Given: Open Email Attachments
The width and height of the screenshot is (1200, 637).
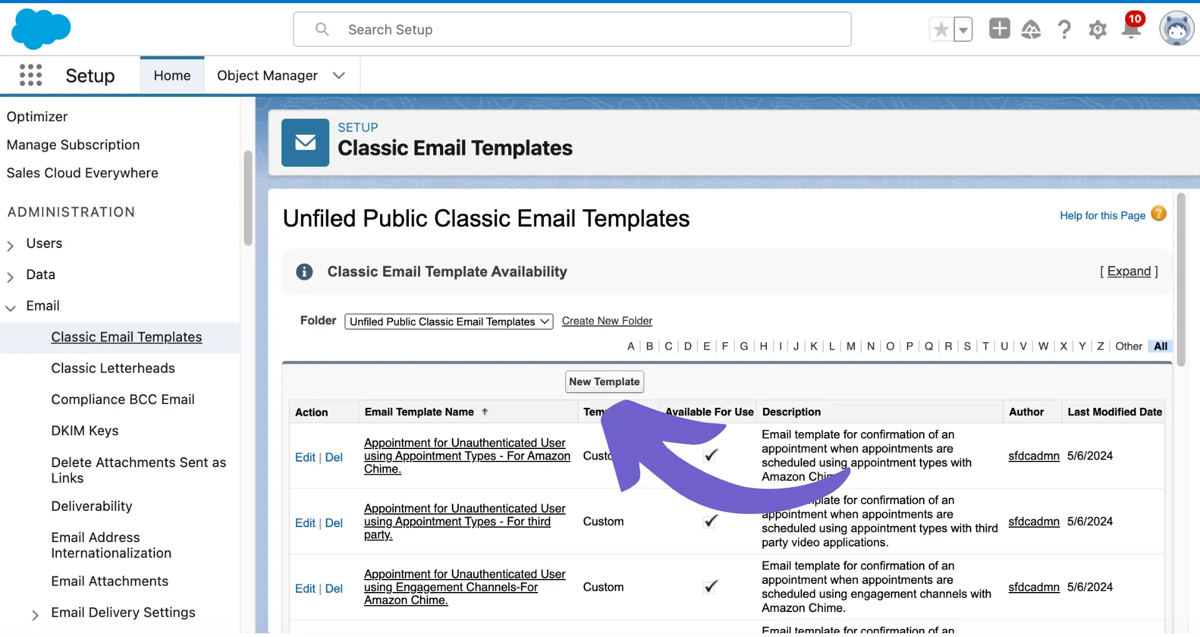Looking at the screenshot, I should (109, 581).
